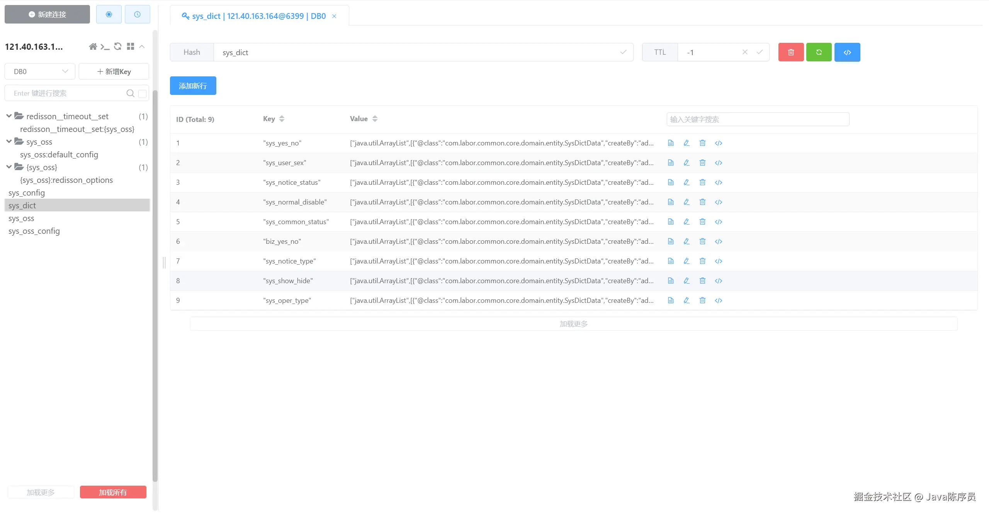
Task: Click the red delete key button
Action: click(x=791, y=52)
